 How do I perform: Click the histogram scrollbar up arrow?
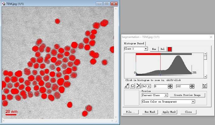[x=205, y=54]
